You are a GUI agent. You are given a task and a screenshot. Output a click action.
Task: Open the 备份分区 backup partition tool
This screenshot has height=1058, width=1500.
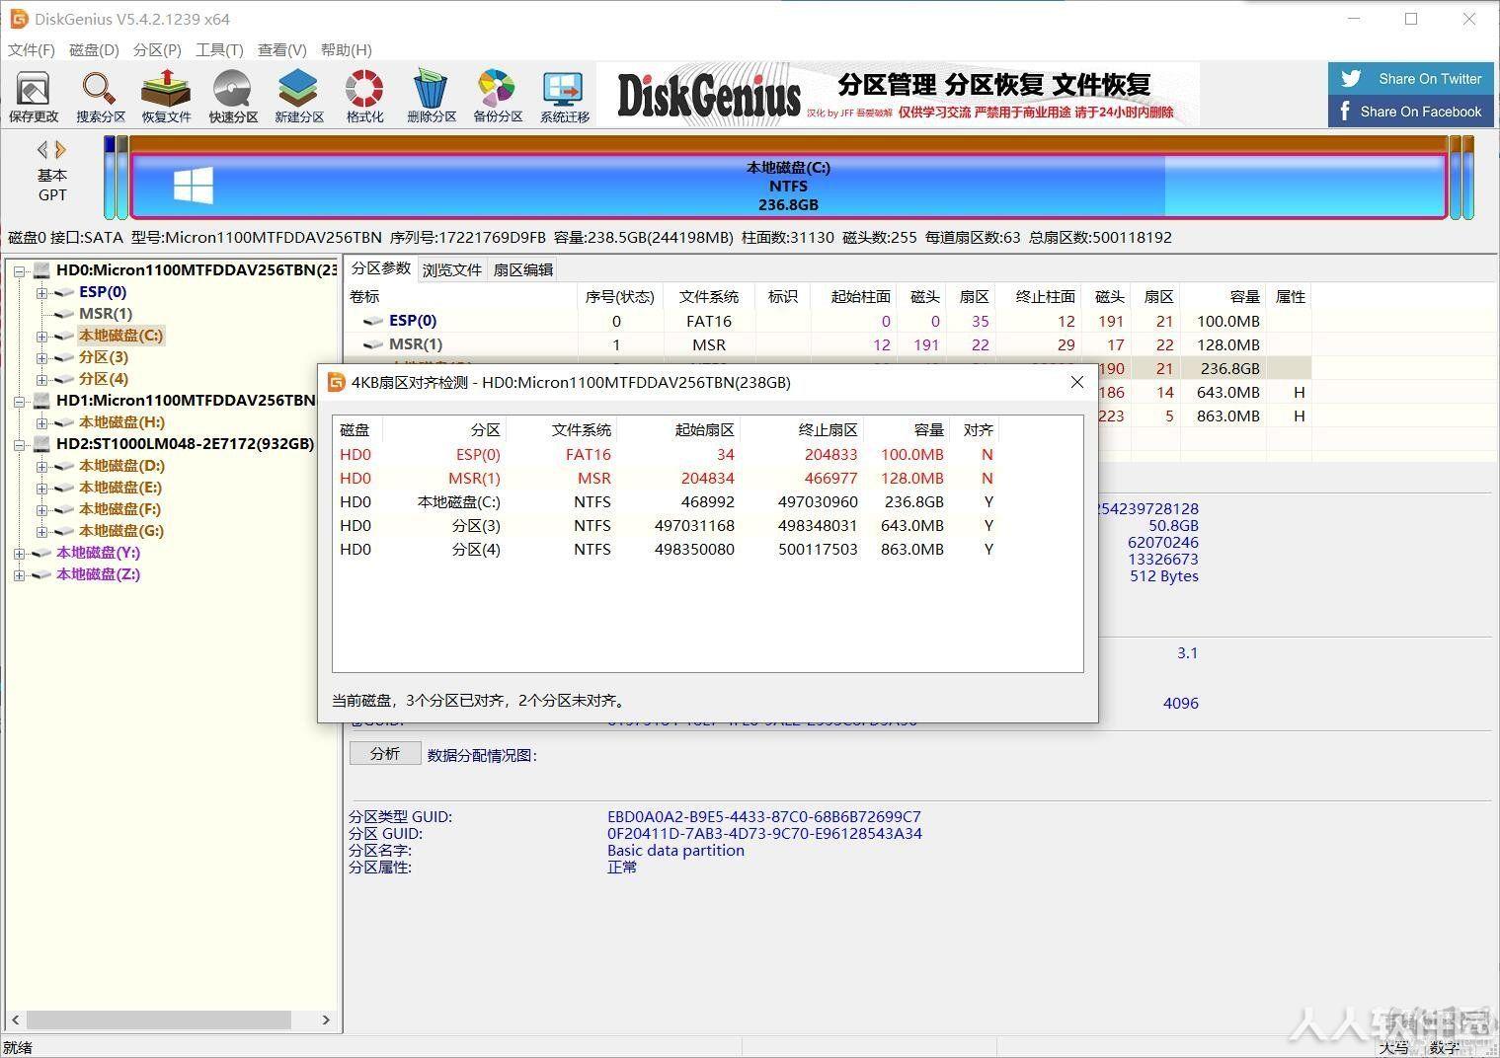coord(498,97)
